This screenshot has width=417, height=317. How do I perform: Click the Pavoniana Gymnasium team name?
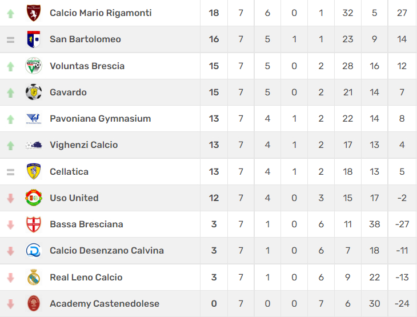(101, 119)
